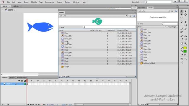The width and height of the screenshot is (189, 106).
Task: Click Delete trash icon in floating Library
Action: (x=66, y=77)
